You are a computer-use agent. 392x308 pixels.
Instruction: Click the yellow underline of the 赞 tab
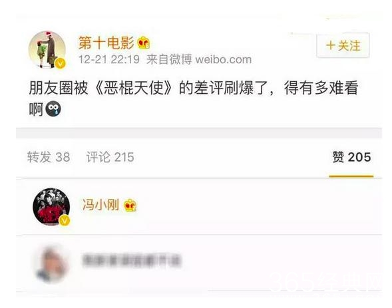tap(351, 176)
